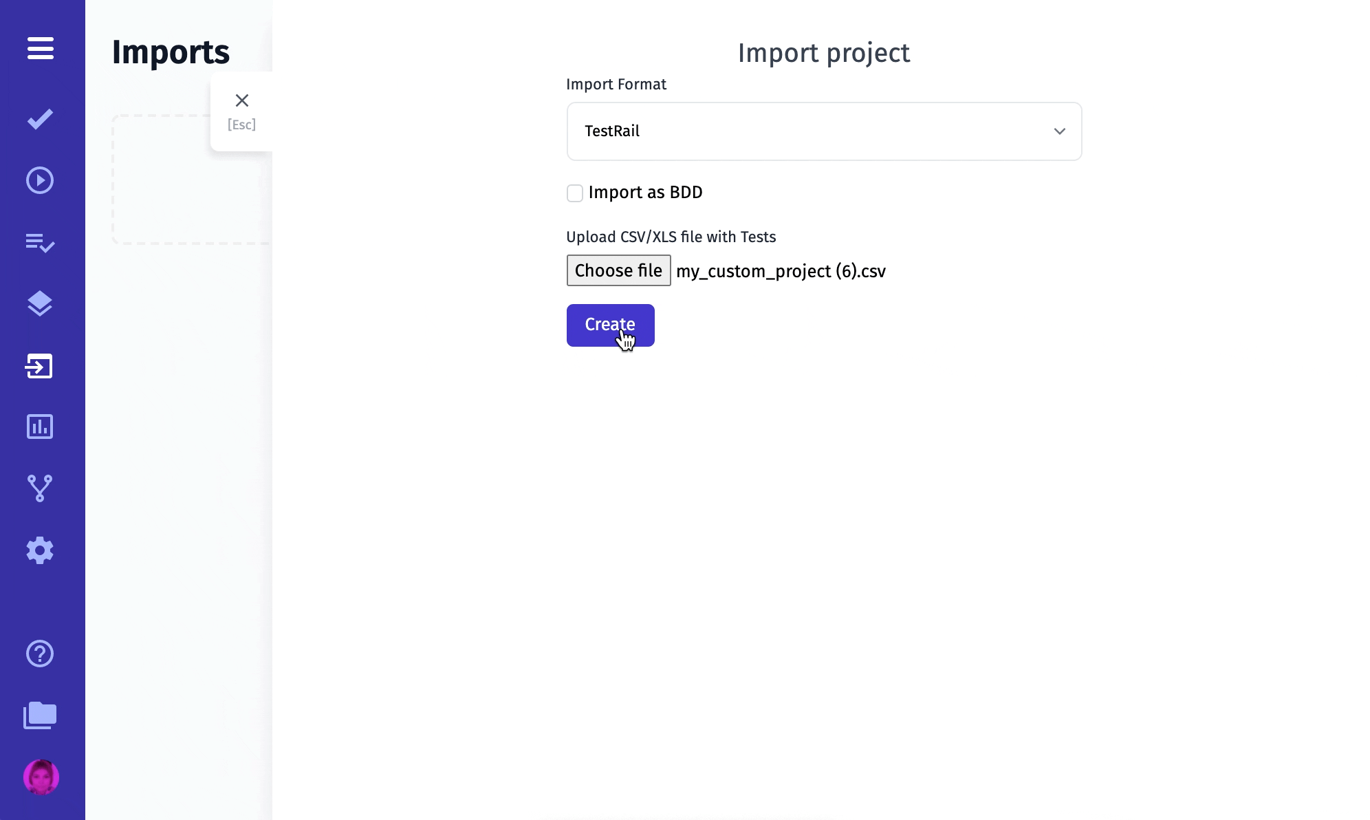This screenshot has width=1370, height=820.
Task: Open the Tests checkmark icon in sidebar
Action: point(41,119)
